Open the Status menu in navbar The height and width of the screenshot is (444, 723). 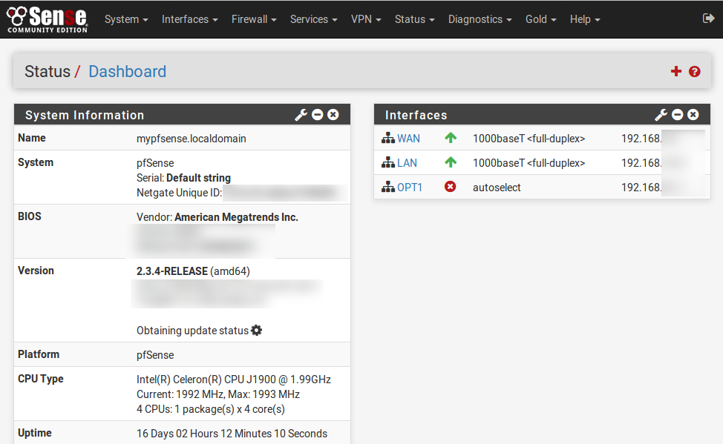[414, 19]
